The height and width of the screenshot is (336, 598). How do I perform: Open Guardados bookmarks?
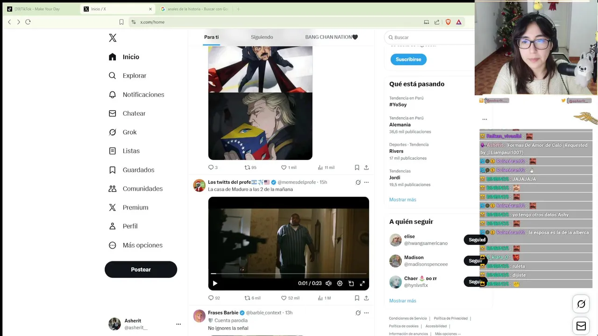coord(131,170)
